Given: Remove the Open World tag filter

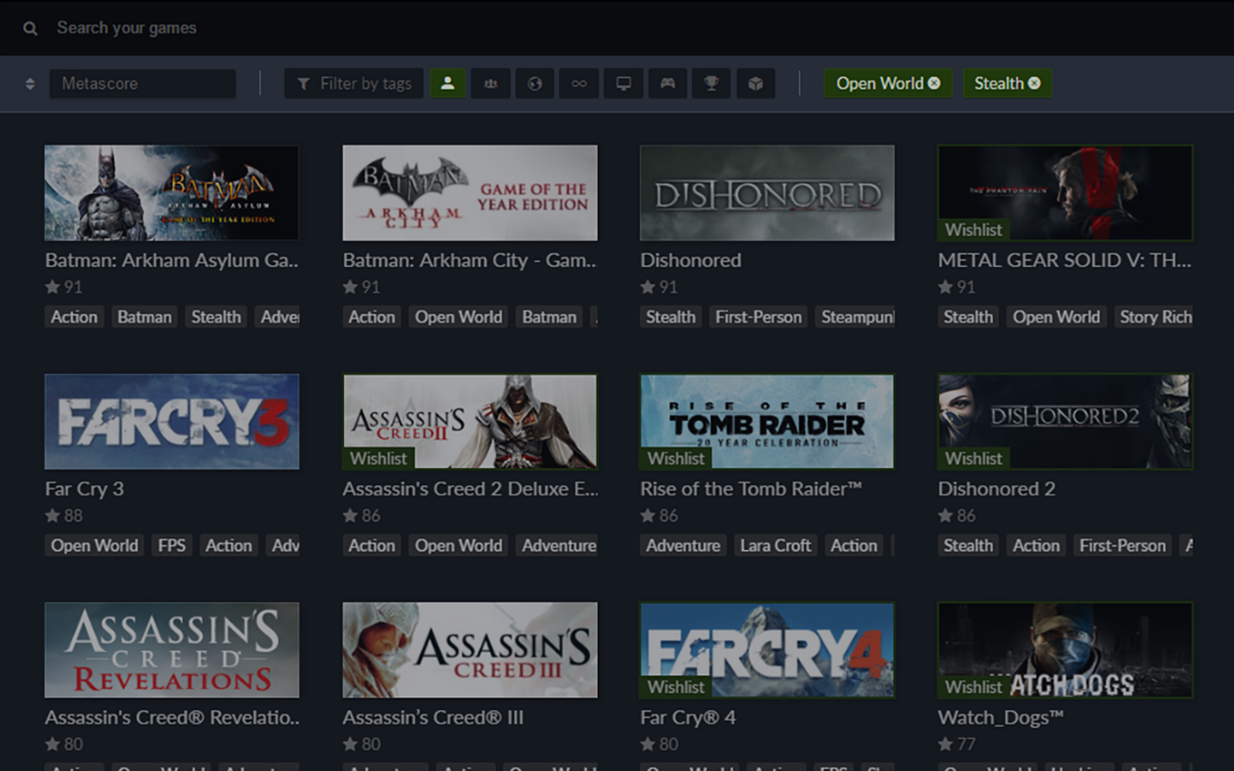Looking at the screenshot, I should pyautogui.click(x=934, y=84).
